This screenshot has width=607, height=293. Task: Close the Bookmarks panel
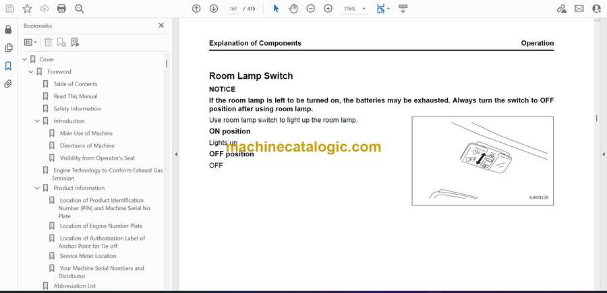(161, 26)
